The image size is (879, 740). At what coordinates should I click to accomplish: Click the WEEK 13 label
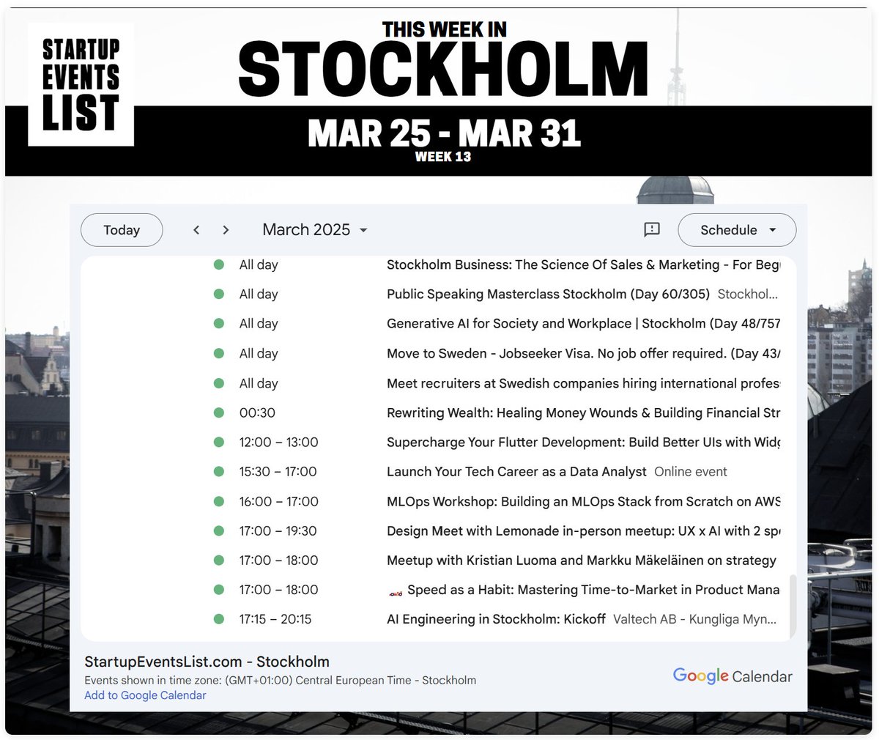443,157
